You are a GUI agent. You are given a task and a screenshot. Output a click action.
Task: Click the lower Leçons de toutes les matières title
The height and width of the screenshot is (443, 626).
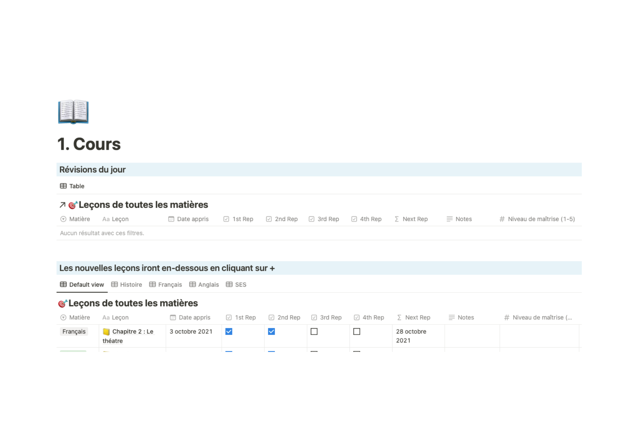coord(133,303)
